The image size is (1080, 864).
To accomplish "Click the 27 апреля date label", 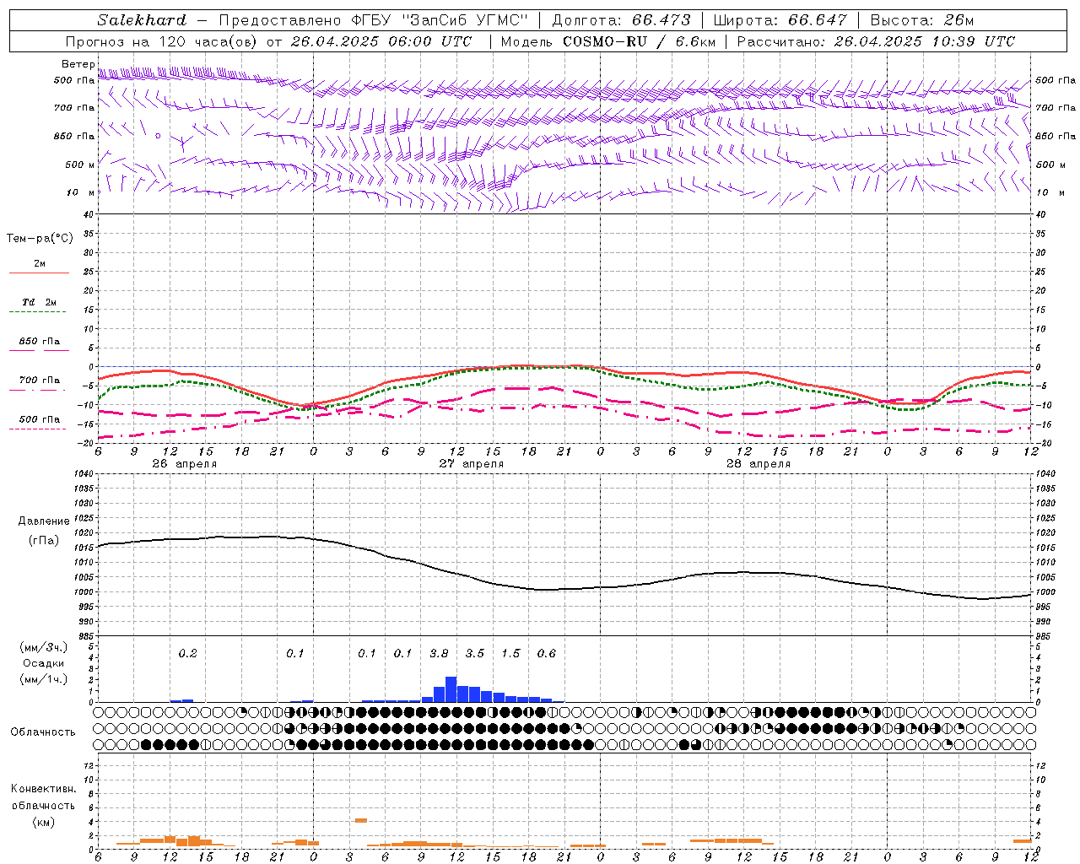I will [471, 464].
